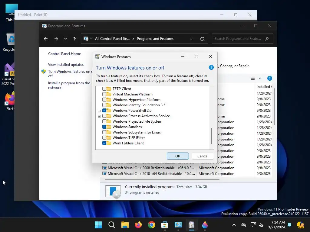Viewport: 310px width, 232px height.
Task: Uncheck Work Folders Client
Action: pos(104,143)
